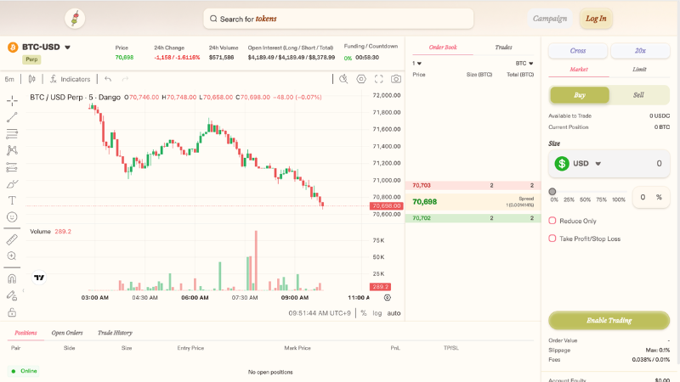Open the Positions tab

[25, 333]
